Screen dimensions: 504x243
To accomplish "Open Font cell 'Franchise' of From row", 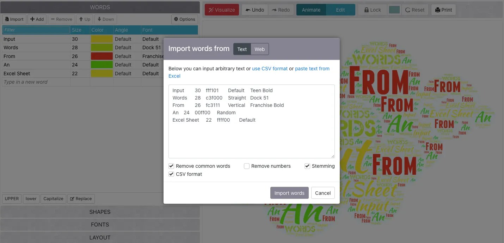I will (152, 56).
